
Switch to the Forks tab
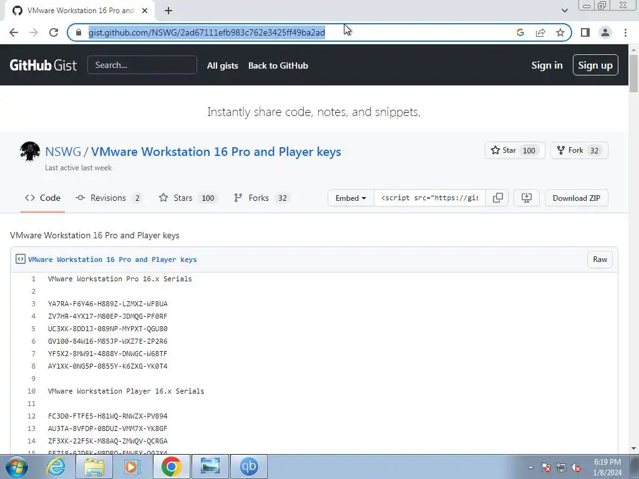tap(261, 198)
